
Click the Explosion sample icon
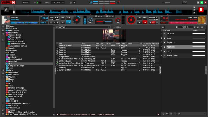click(x=164, y=42)
